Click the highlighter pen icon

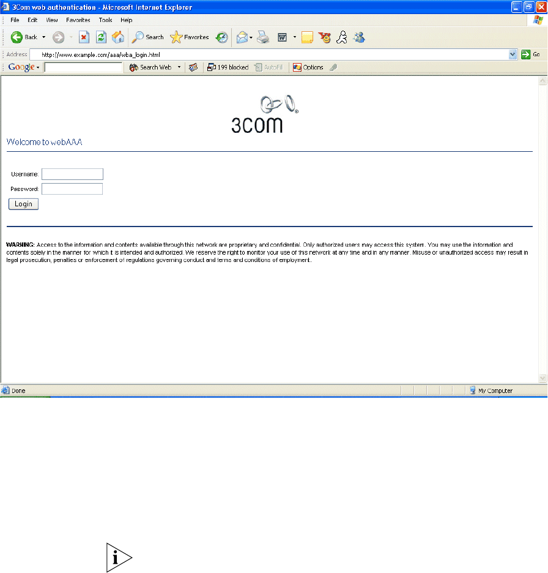coord(333,67)
